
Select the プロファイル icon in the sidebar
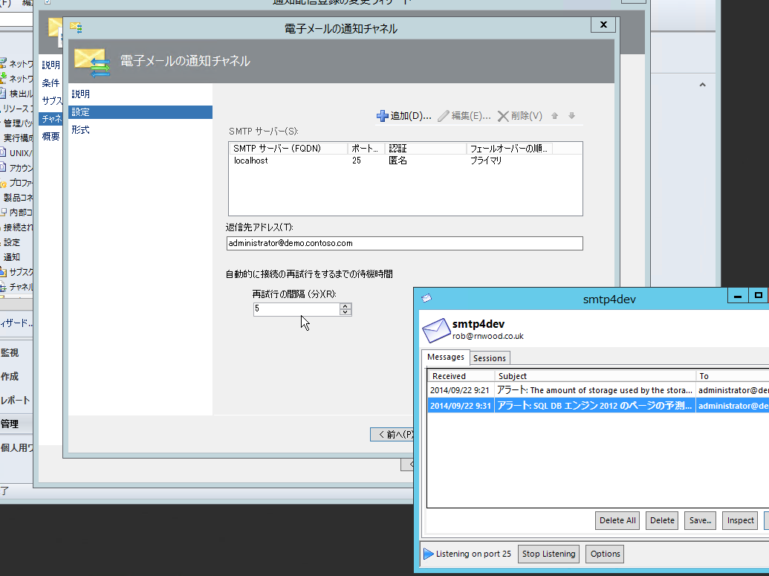[x=7, y=182]
